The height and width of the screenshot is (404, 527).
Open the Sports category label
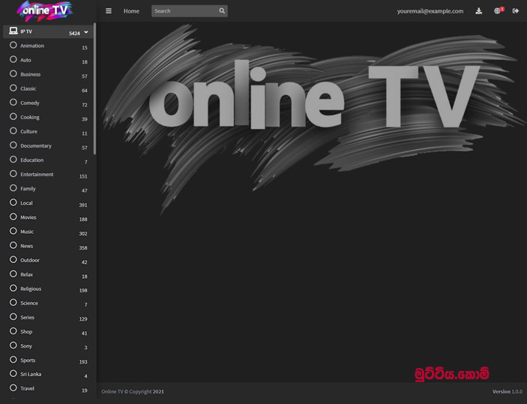pos(28,361)
